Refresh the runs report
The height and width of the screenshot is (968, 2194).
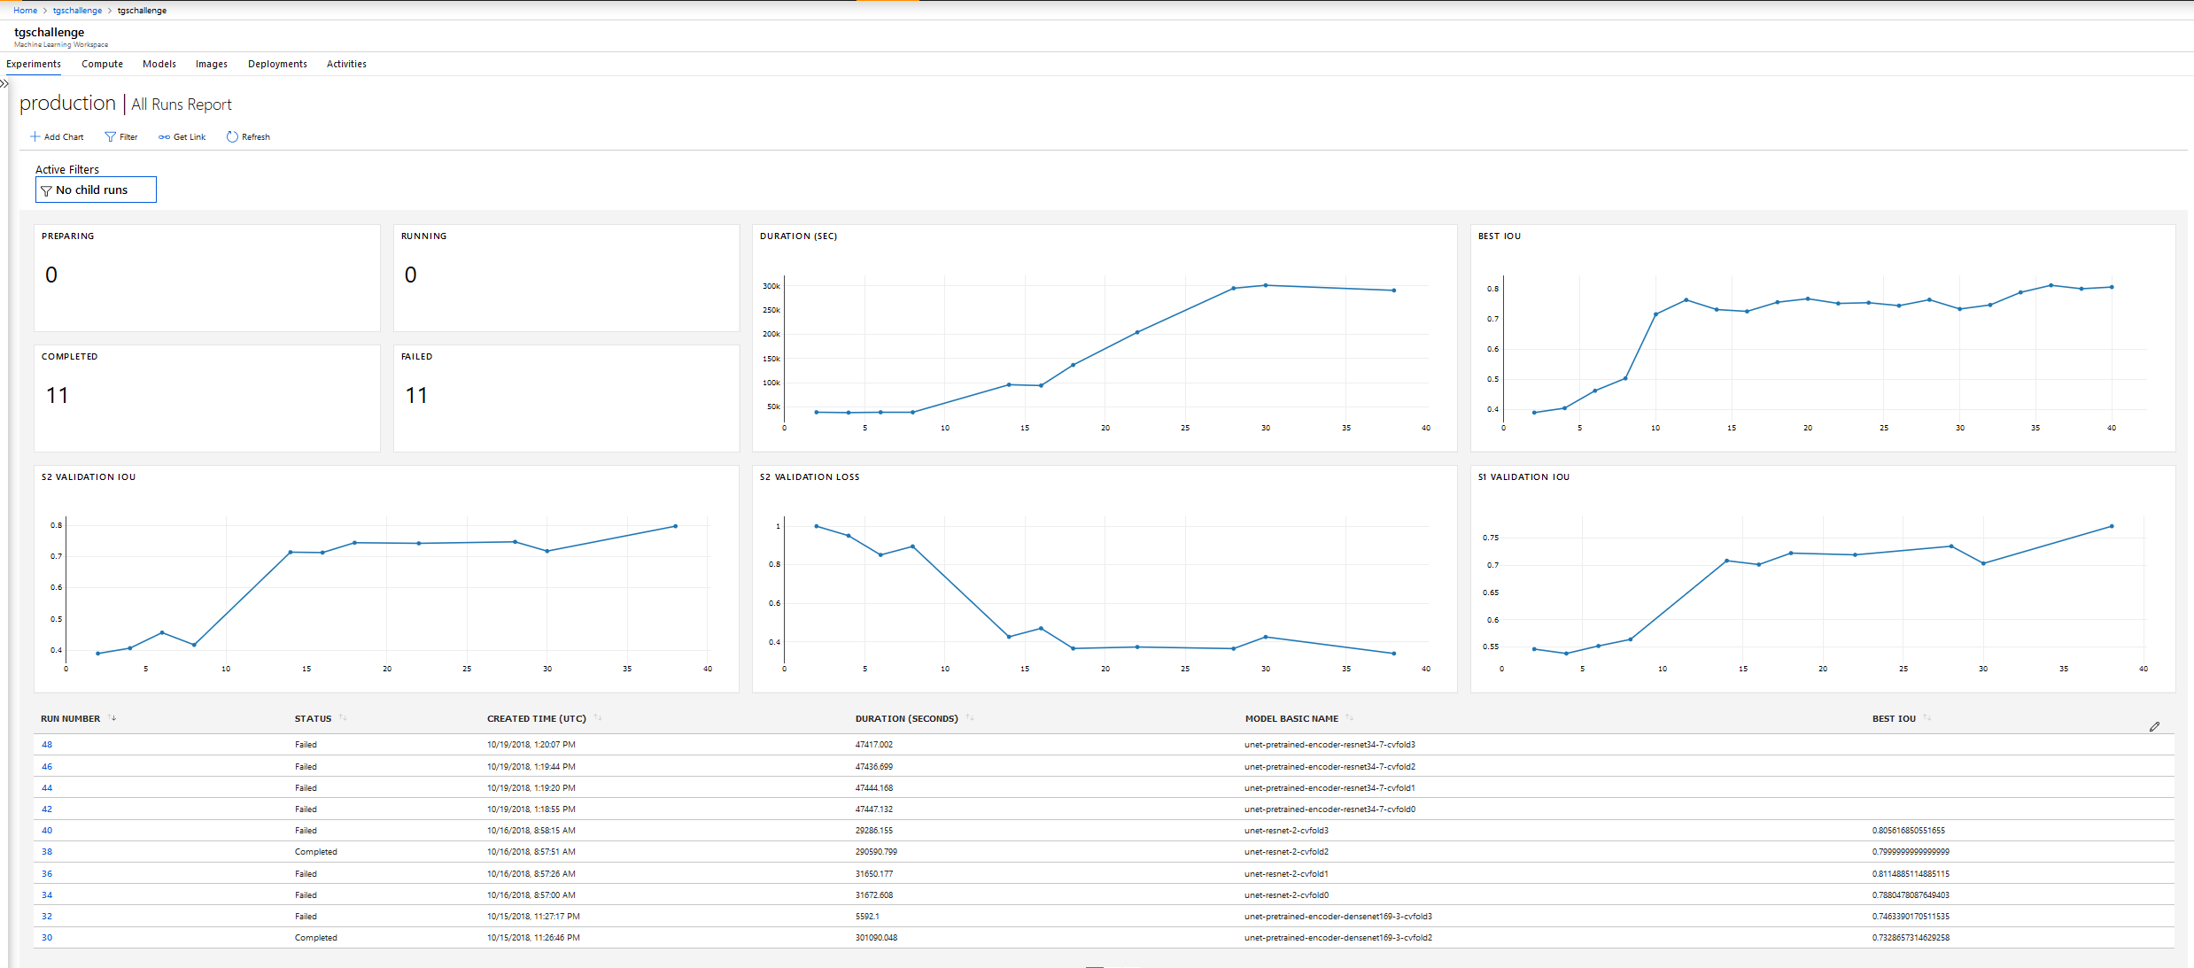(x=232, y=137)
